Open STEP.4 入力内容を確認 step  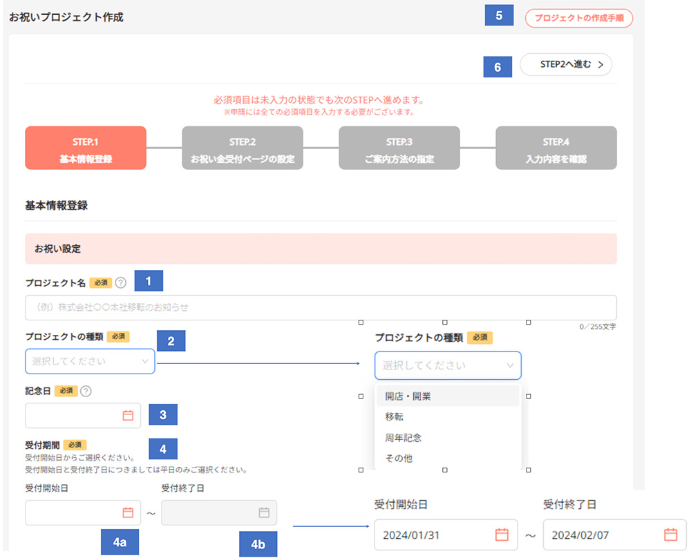click(x=556, y=148)
